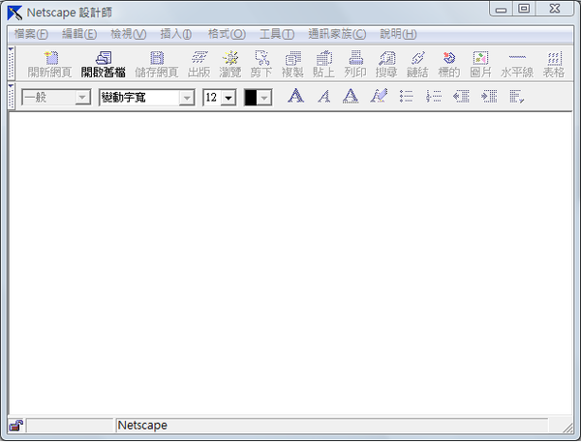Click the black font color swatch

tap(251, 98)
